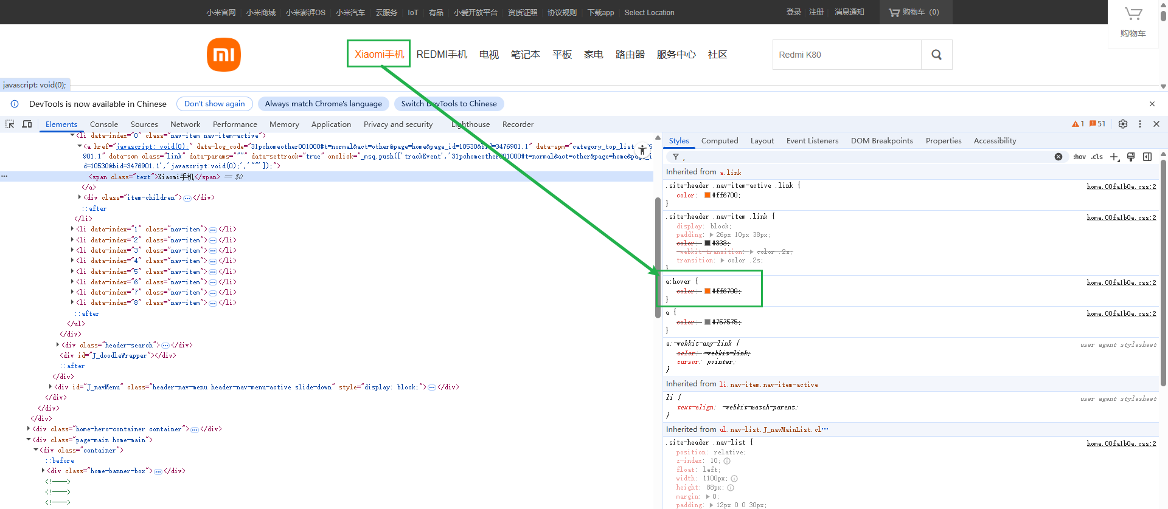Expand the home-hero-container div node

click(29, 429)
